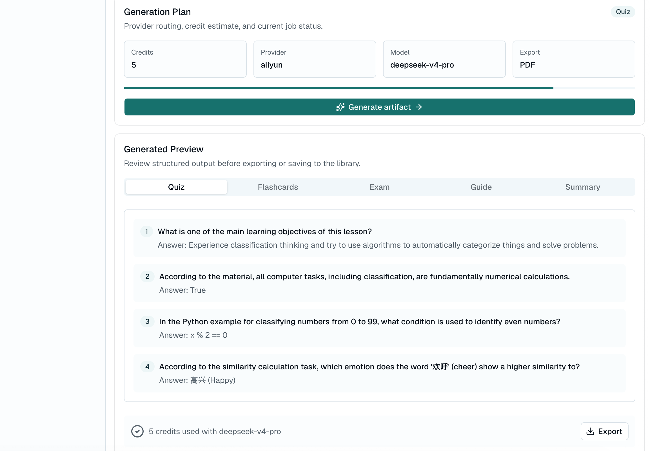Click the Generate artifact button label

click(x=379, y=107)
